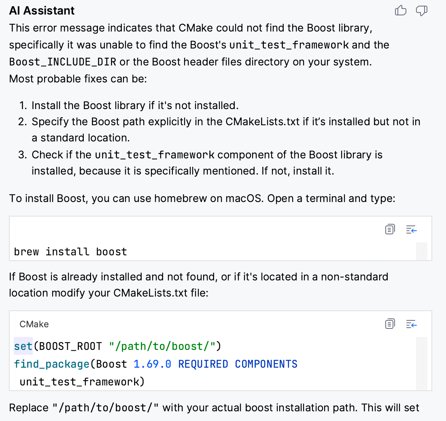The image size is (446, 421).
Task: Rate the AI response with thumbs up
Action: (400, 11)
